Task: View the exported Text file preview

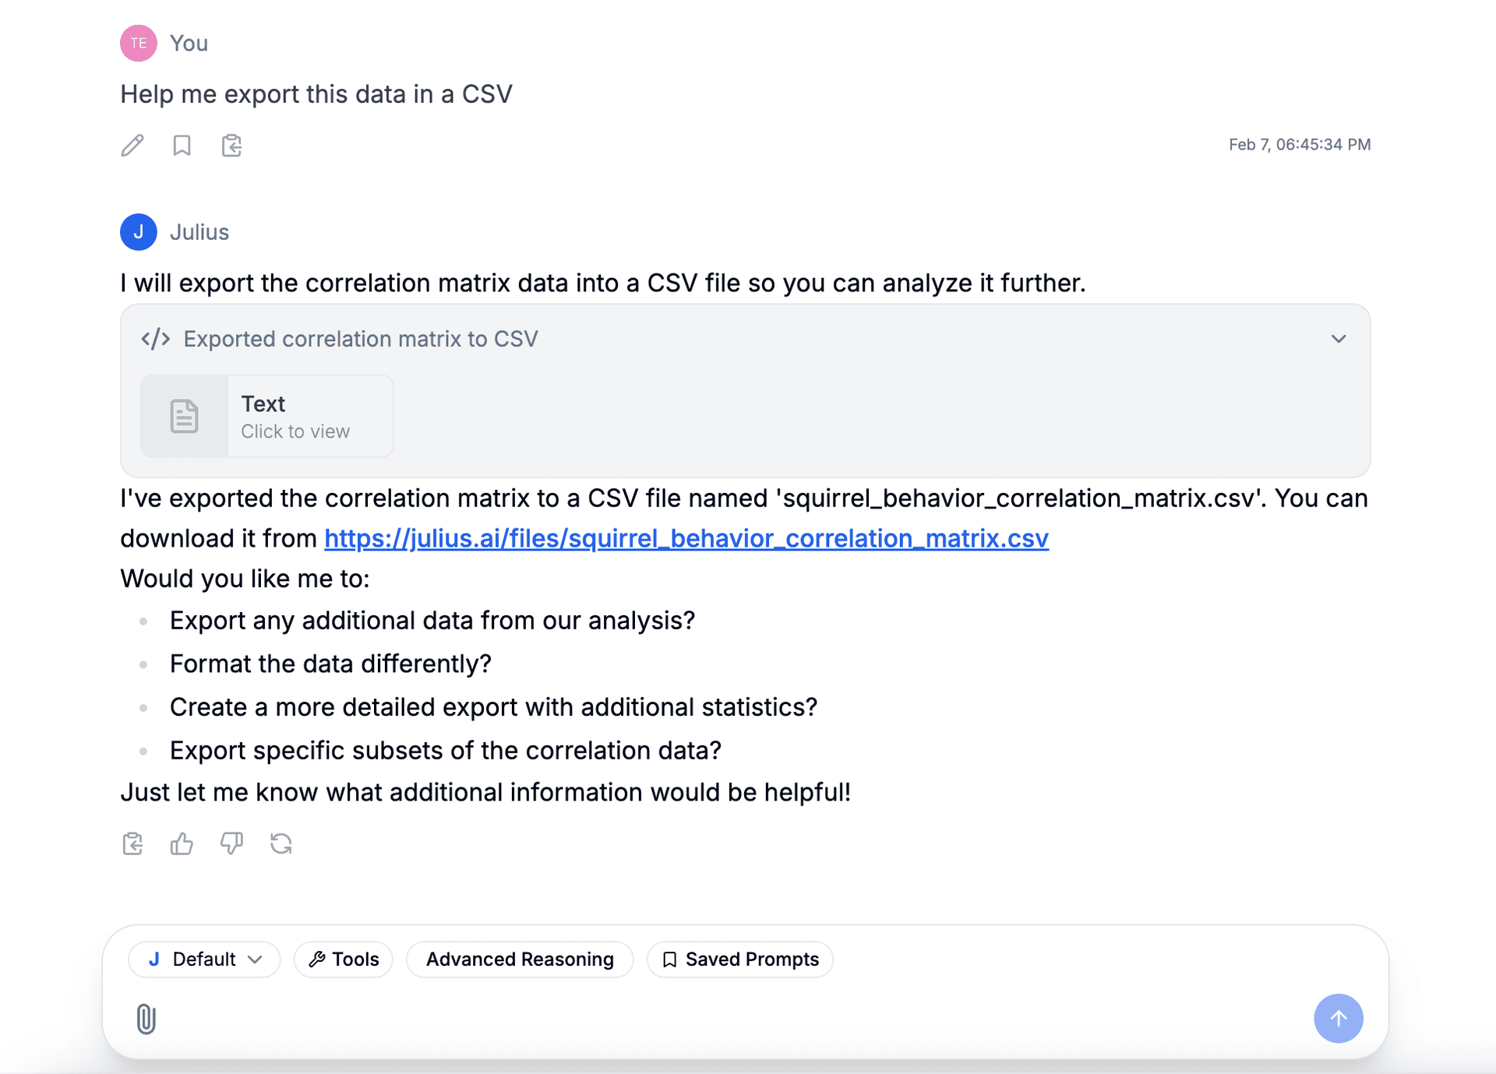Action: (266, 416)
